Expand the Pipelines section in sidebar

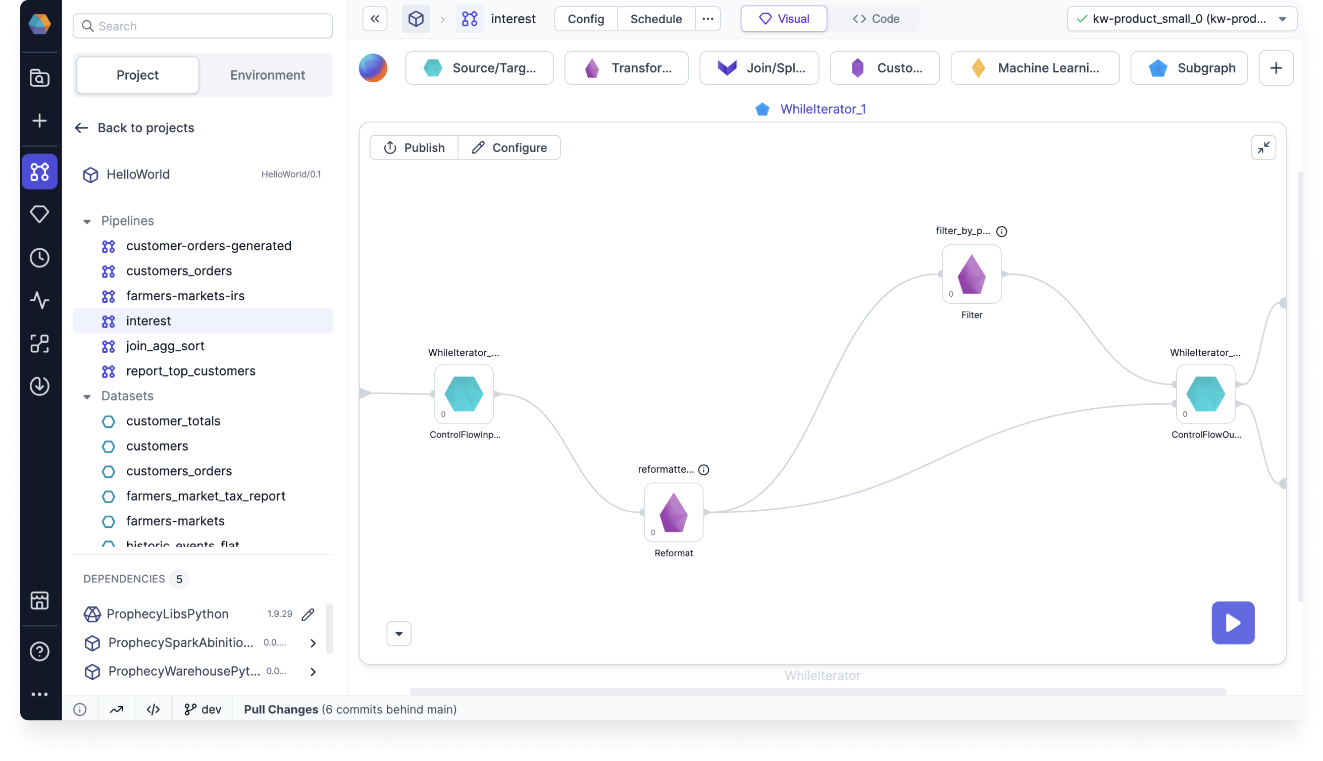point(86,221)
